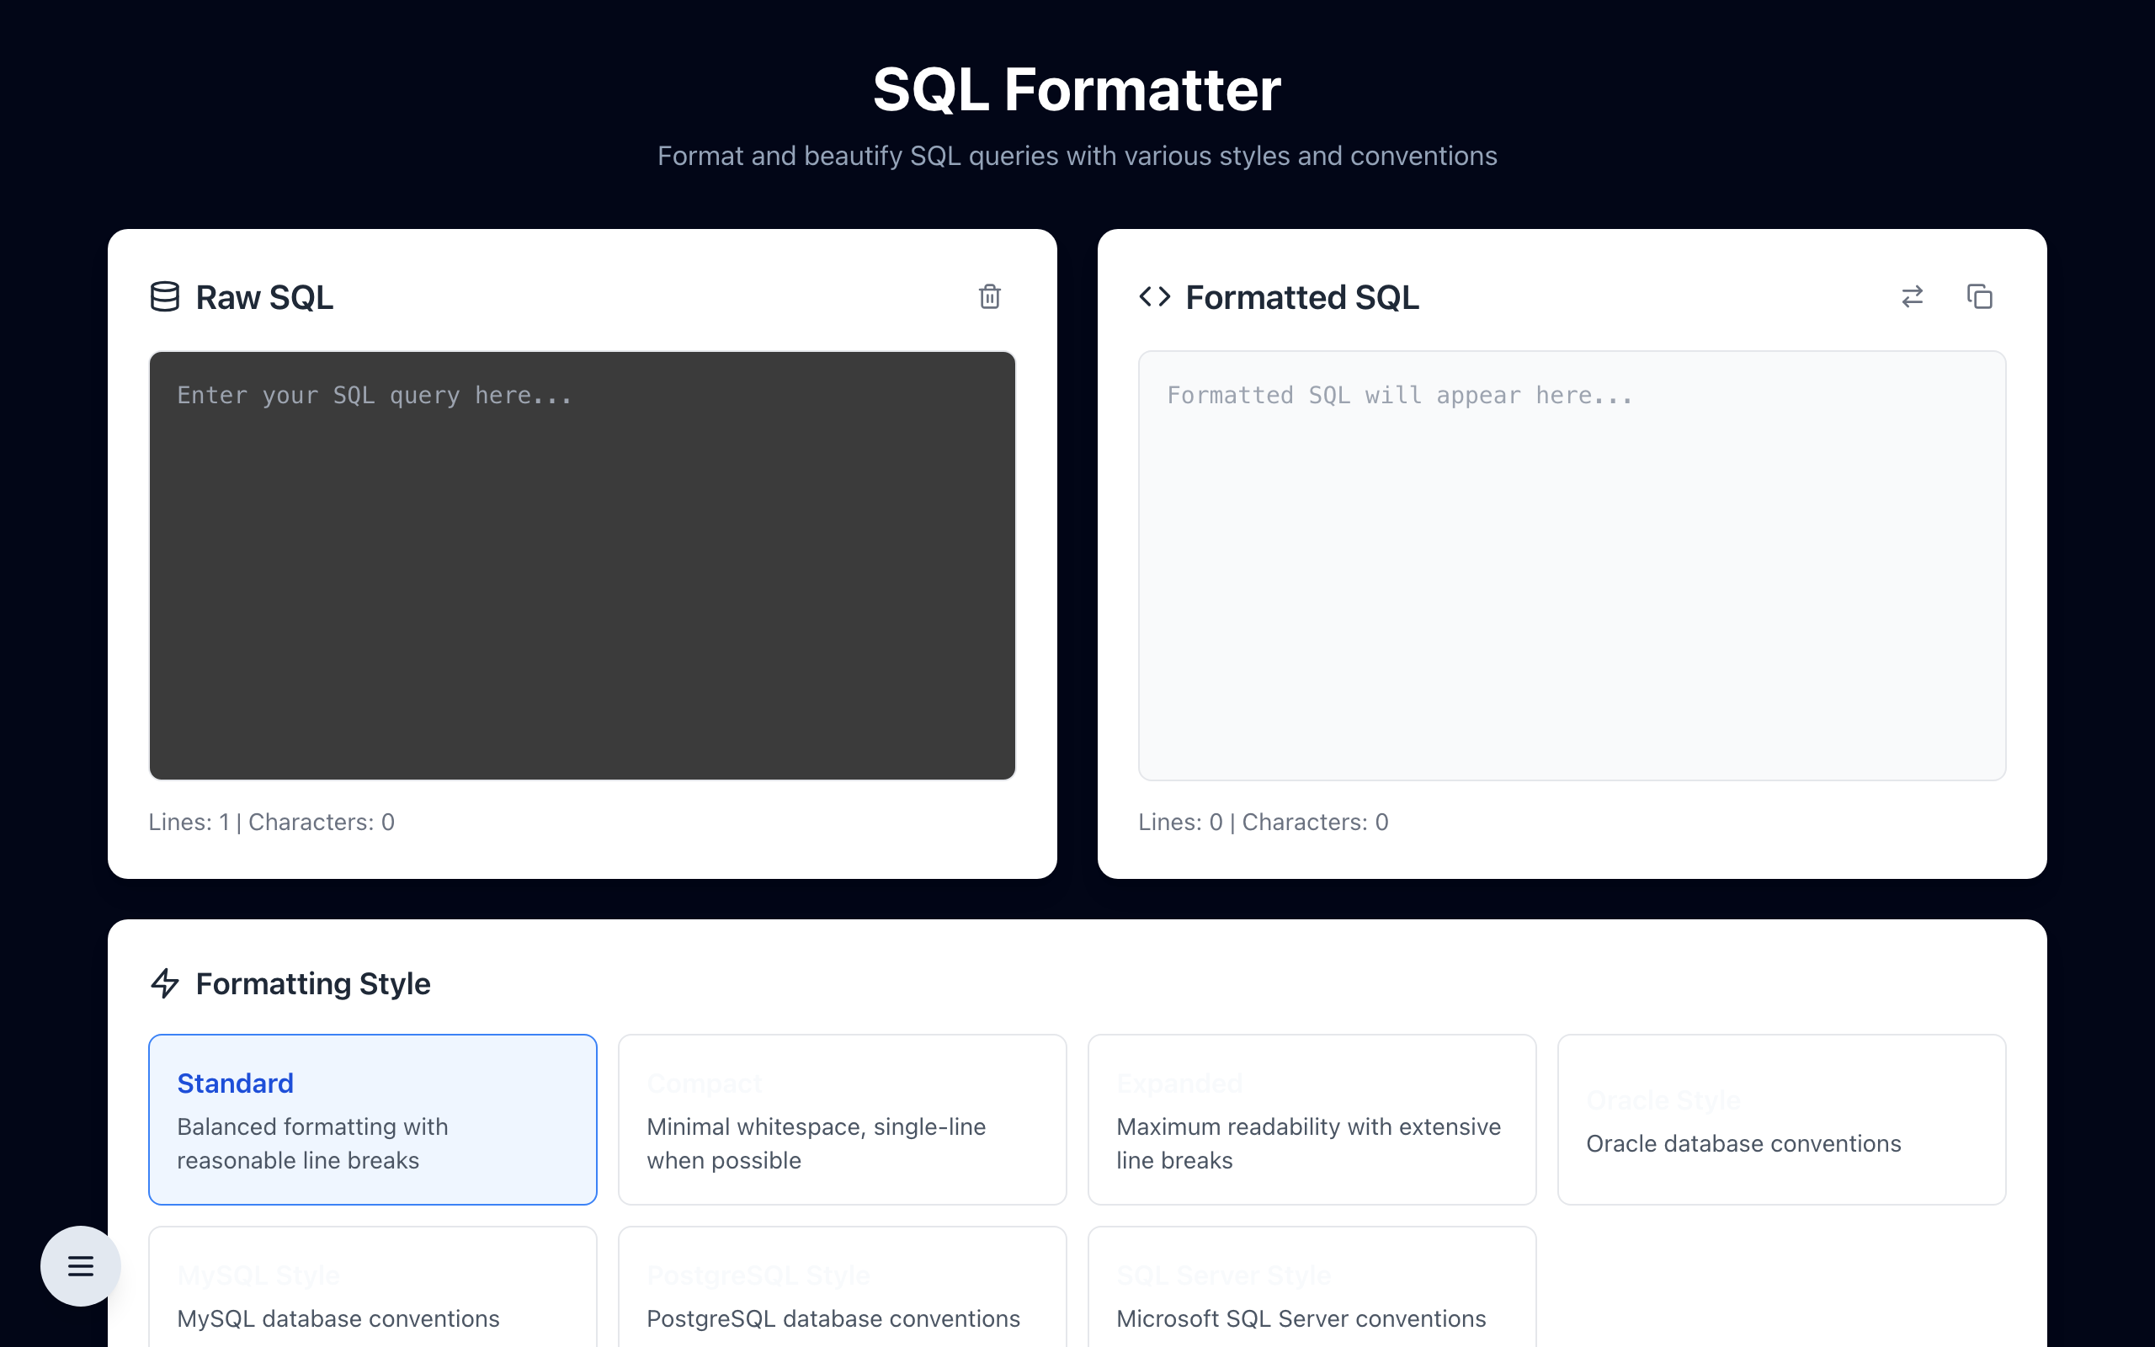Image resolution: width=2155 pixels, height=1347 pixels.
Task: Select the MySQL database conventions style
Action: (x=372, y=1287)
